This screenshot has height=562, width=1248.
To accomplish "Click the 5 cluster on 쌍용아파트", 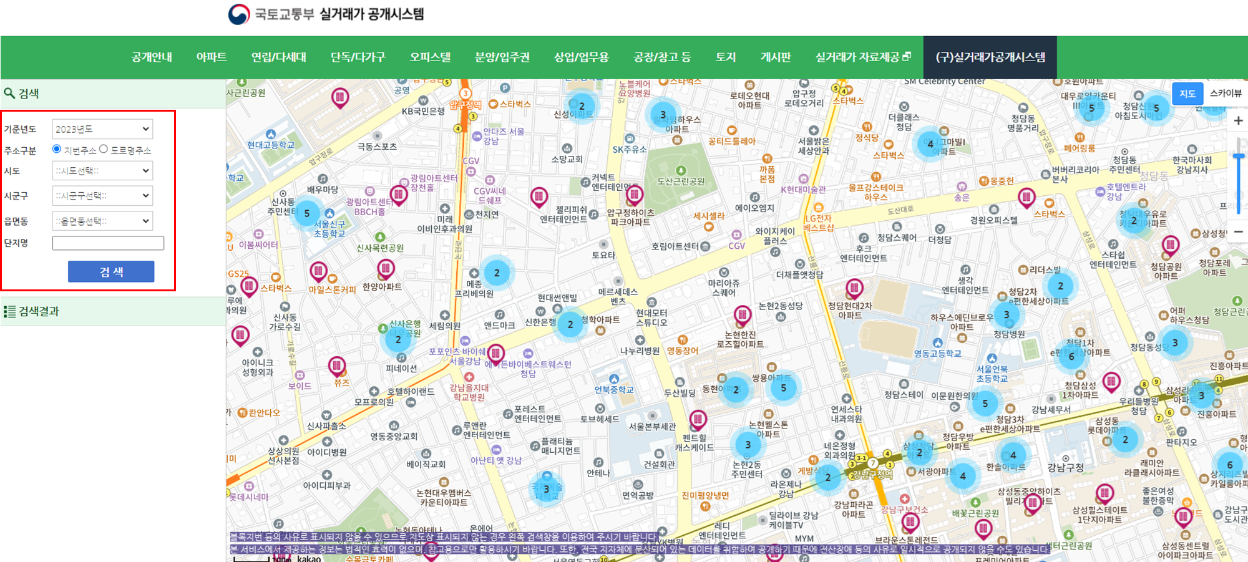I will pyautogui.click(x=784, y=388).
